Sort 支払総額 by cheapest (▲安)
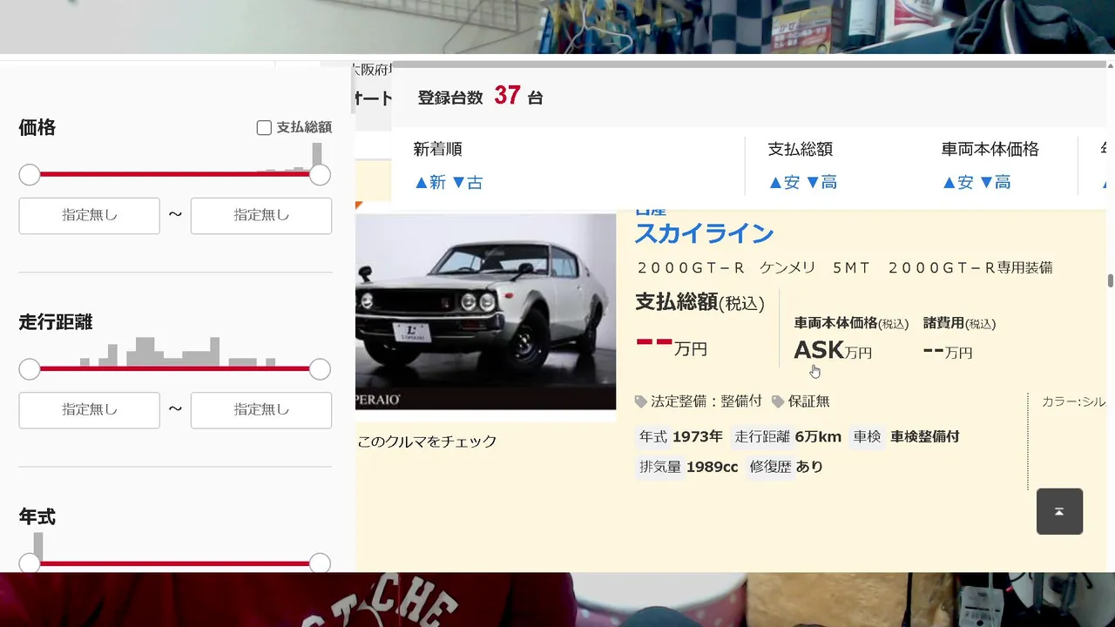The width and height of the screenshot is (1115, 627). [x=784, y=182]
